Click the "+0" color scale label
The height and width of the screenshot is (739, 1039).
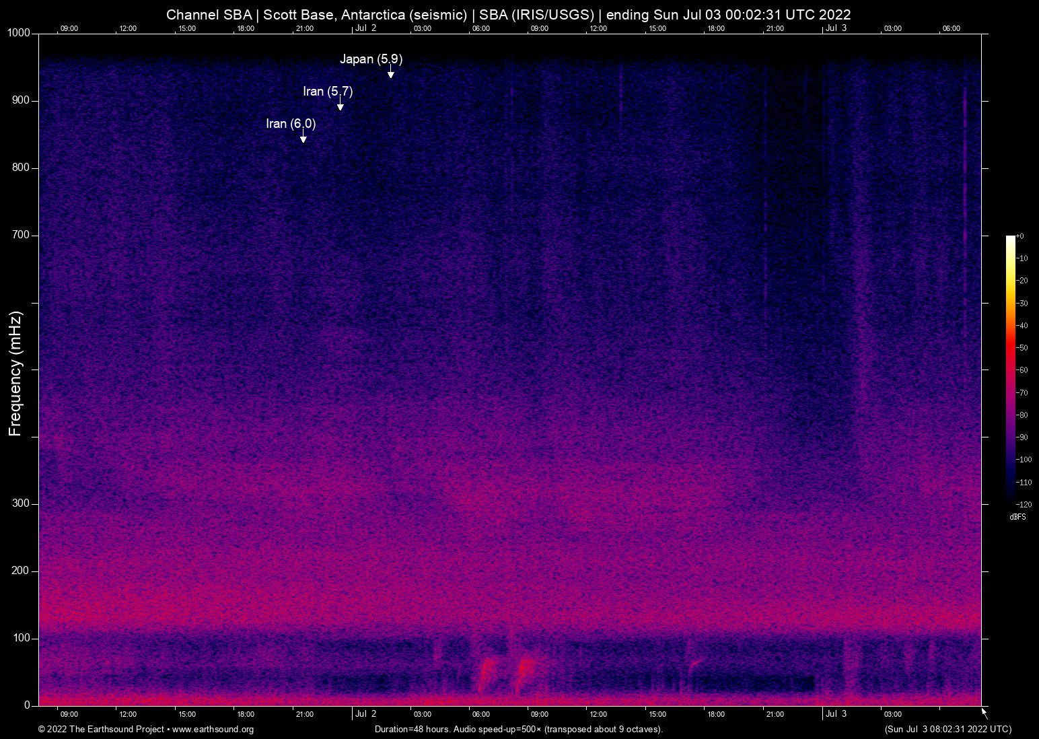(1020, 236)
